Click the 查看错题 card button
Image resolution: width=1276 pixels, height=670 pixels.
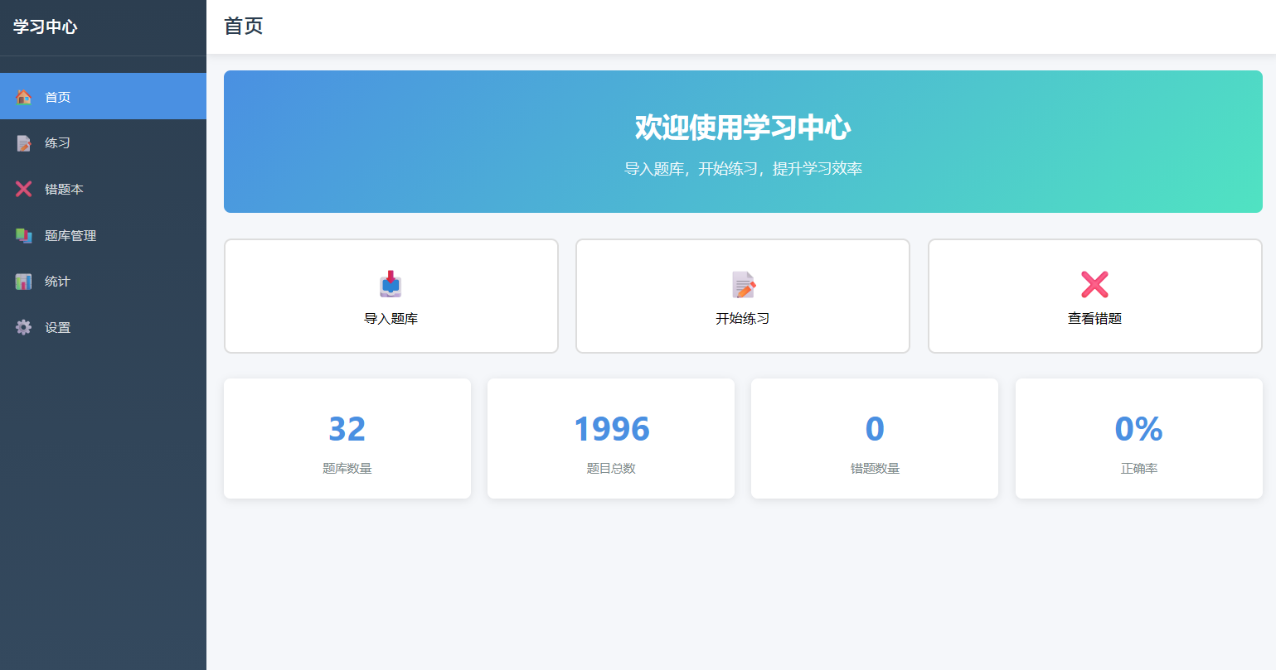coord(1095,296)
